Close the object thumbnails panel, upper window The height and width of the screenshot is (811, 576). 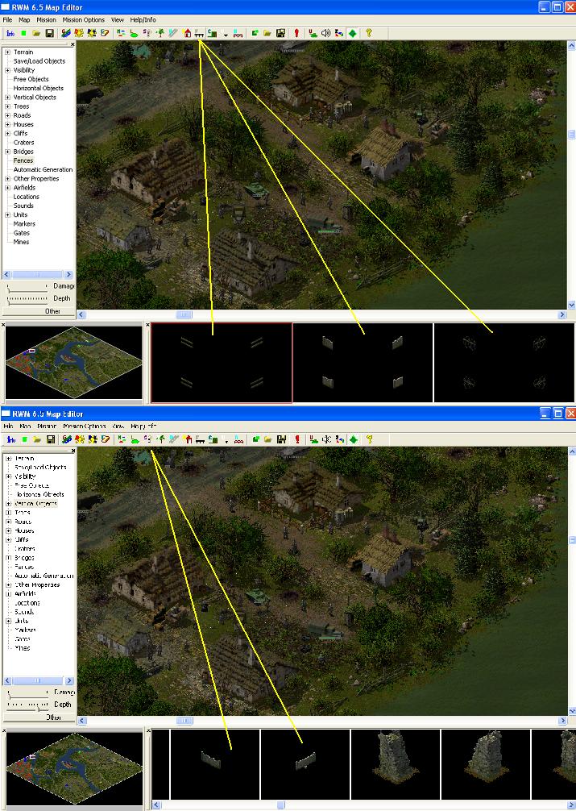pos(147,325)
